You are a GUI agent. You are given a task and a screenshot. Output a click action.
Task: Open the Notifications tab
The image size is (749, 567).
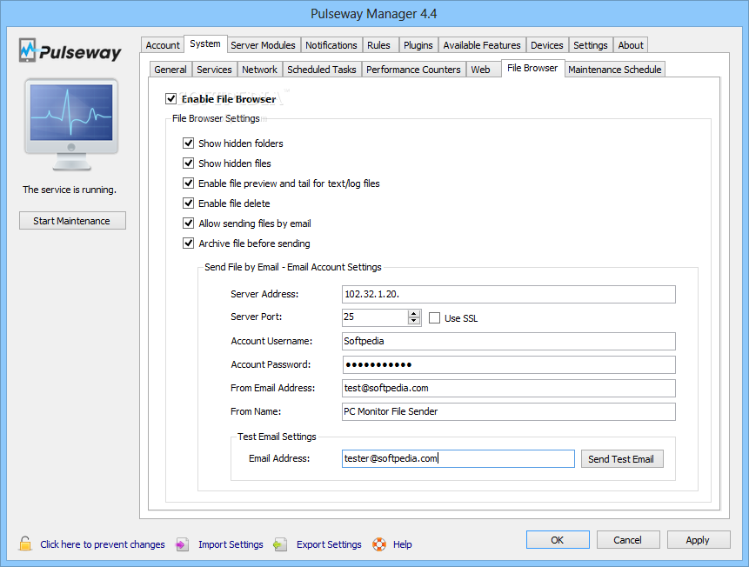tap(331, 45)
